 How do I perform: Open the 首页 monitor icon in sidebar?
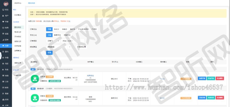pyautogui.click(x=3, y=10)
